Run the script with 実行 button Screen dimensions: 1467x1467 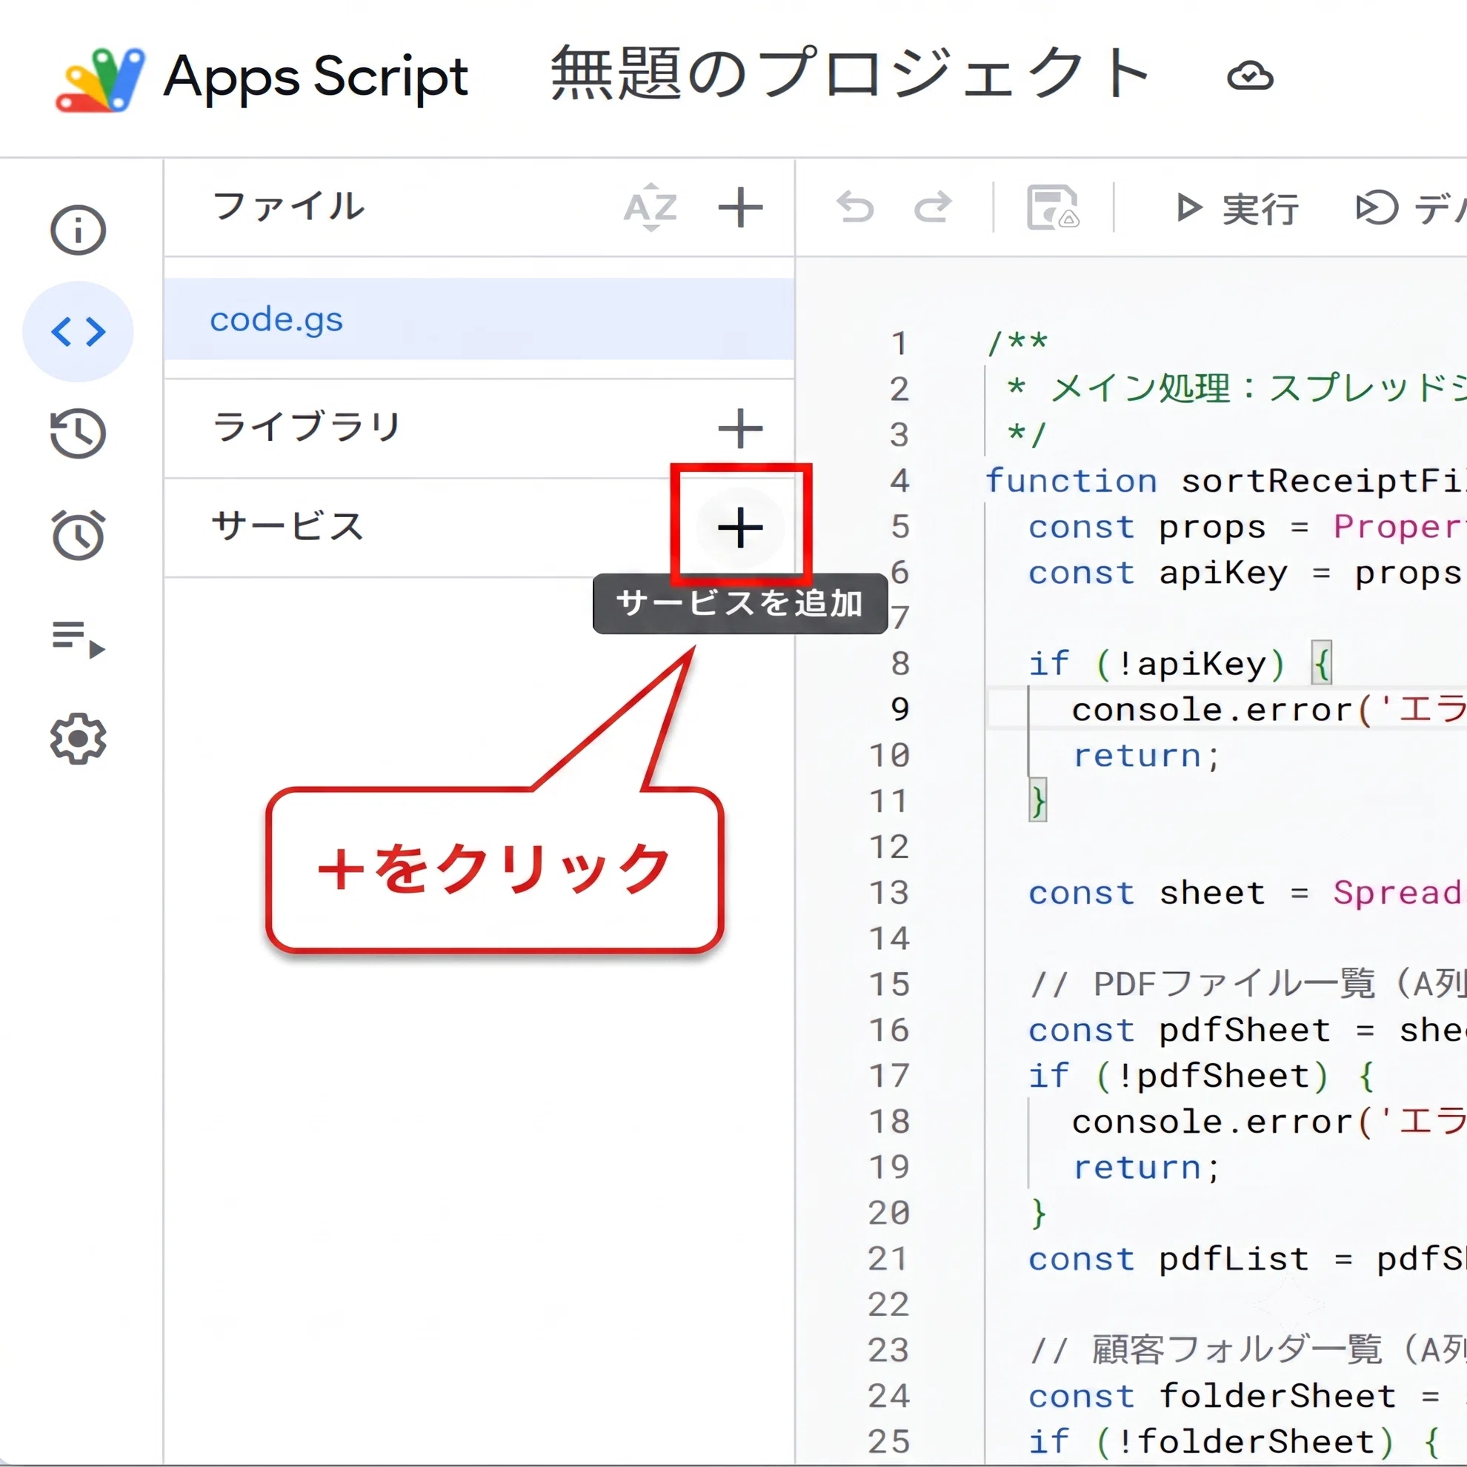[1236, 208]
